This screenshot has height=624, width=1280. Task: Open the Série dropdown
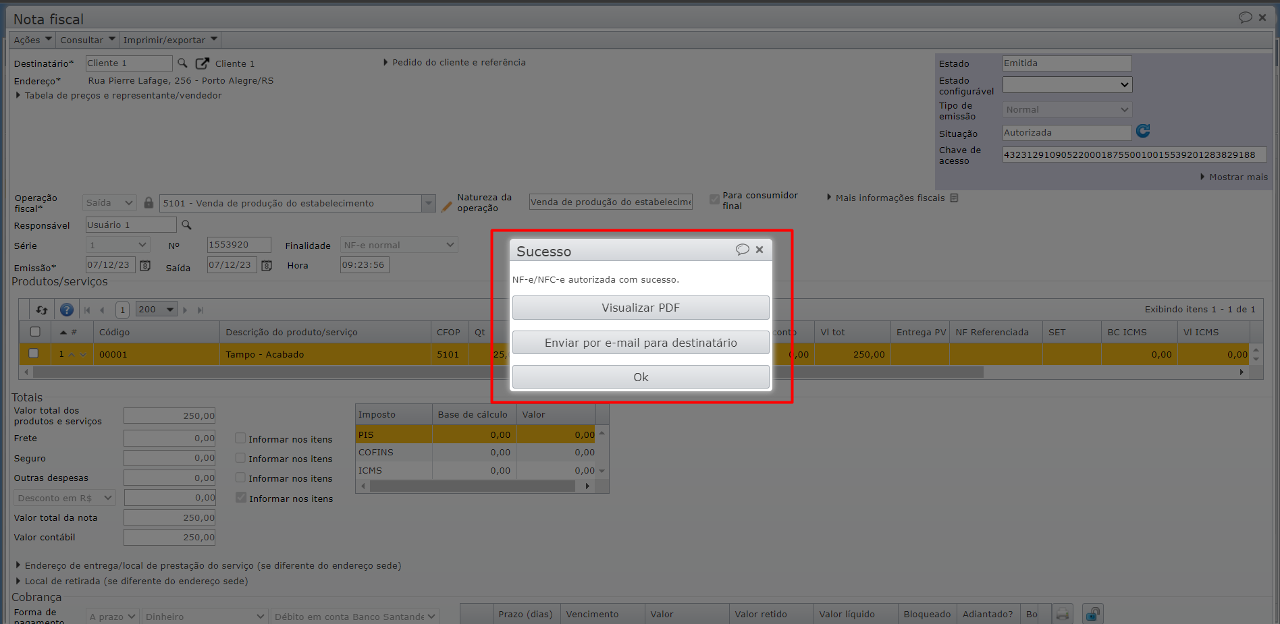coord(117,245)
